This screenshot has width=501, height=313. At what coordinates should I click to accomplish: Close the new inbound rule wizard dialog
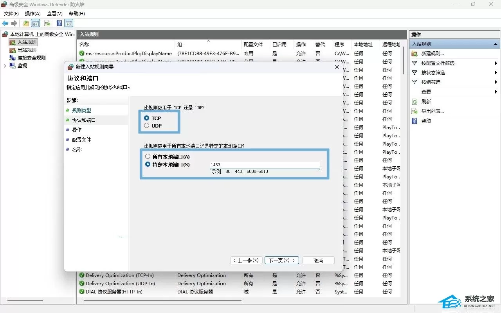tap(337, 67)
